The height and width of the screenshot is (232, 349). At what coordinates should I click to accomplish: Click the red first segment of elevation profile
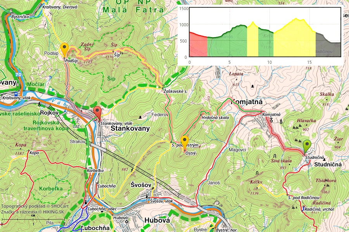click(198, 46)
